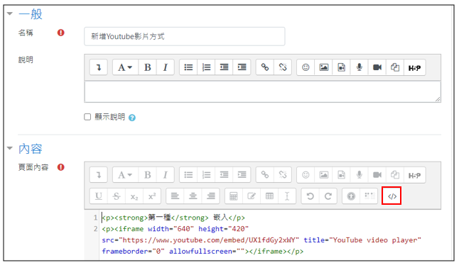The image size is (459, 265).
Task: Outdent text in 說明 editor
Action: click(x=225, y=67)
